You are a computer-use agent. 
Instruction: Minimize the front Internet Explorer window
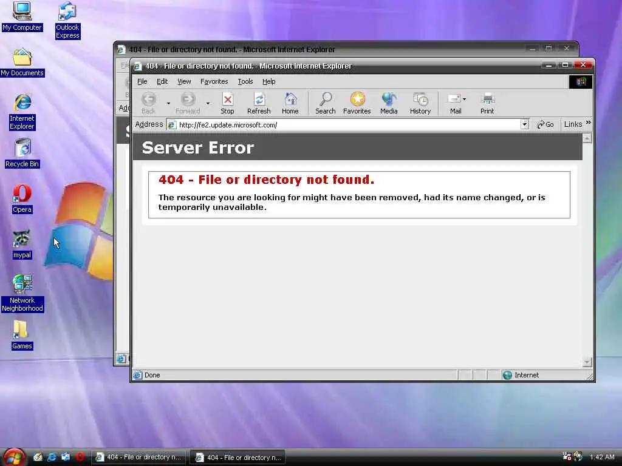[x=549, y=66]
